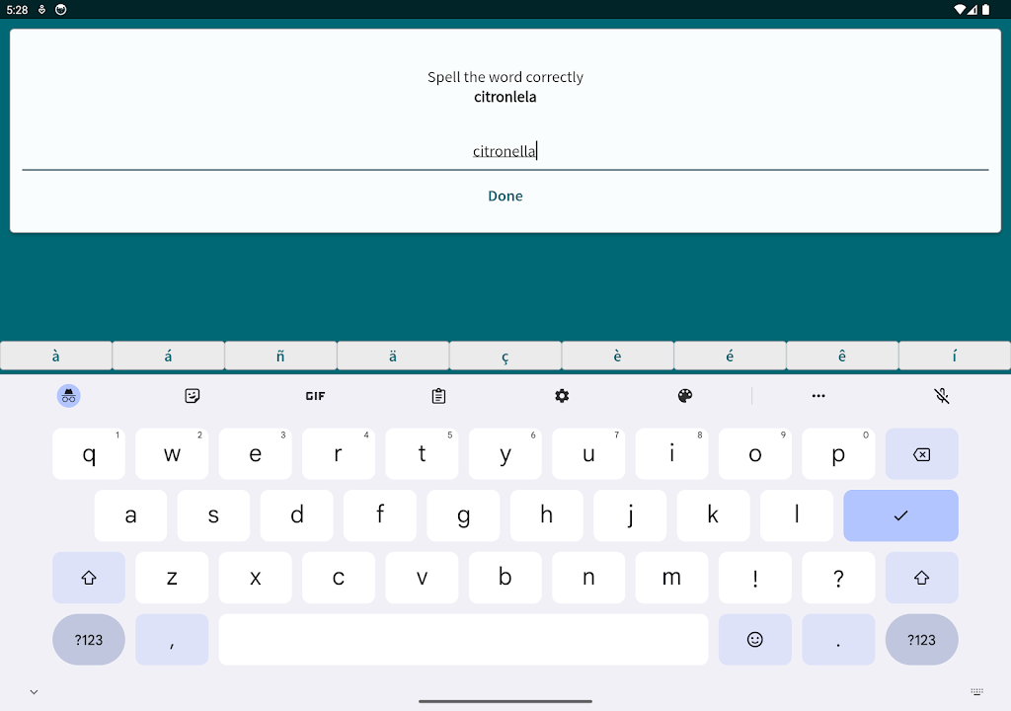1011x711 pixels.
Task: Insert the ñ accent character
Action: coord(280,356)
